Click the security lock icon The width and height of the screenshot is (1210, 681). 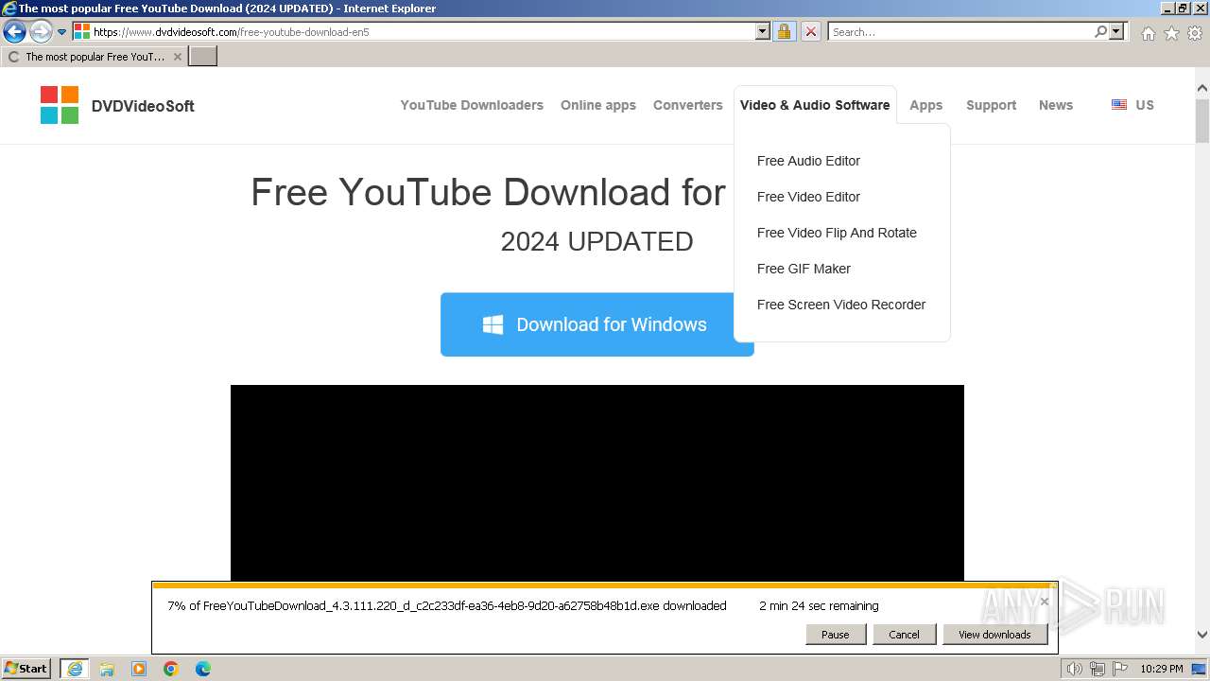point(784,31)
